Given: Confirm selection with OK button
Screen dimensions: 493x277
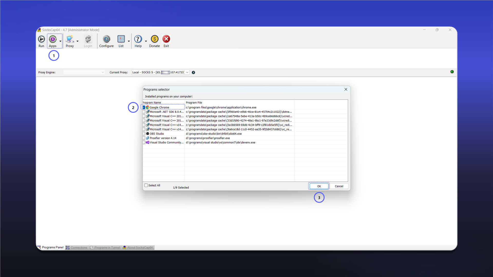Looking at the screenshot, I should [319, 186].
